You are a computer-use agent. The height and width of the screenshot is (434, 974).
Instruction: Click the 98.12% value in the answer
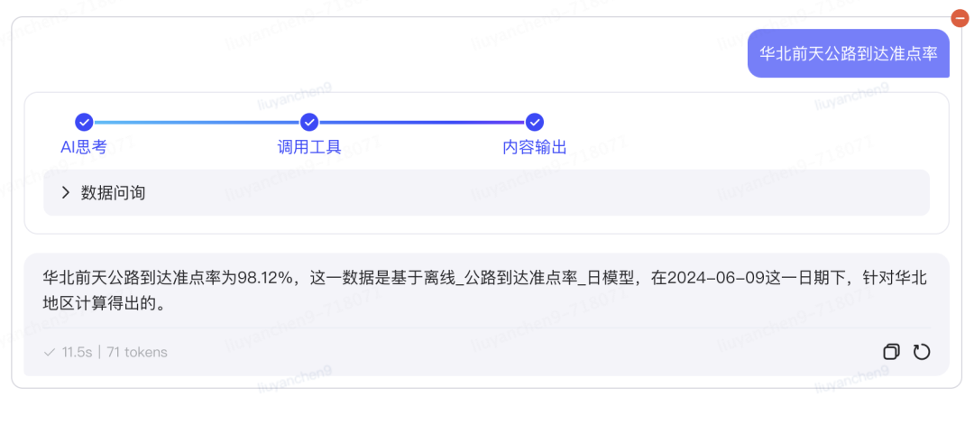266,278
